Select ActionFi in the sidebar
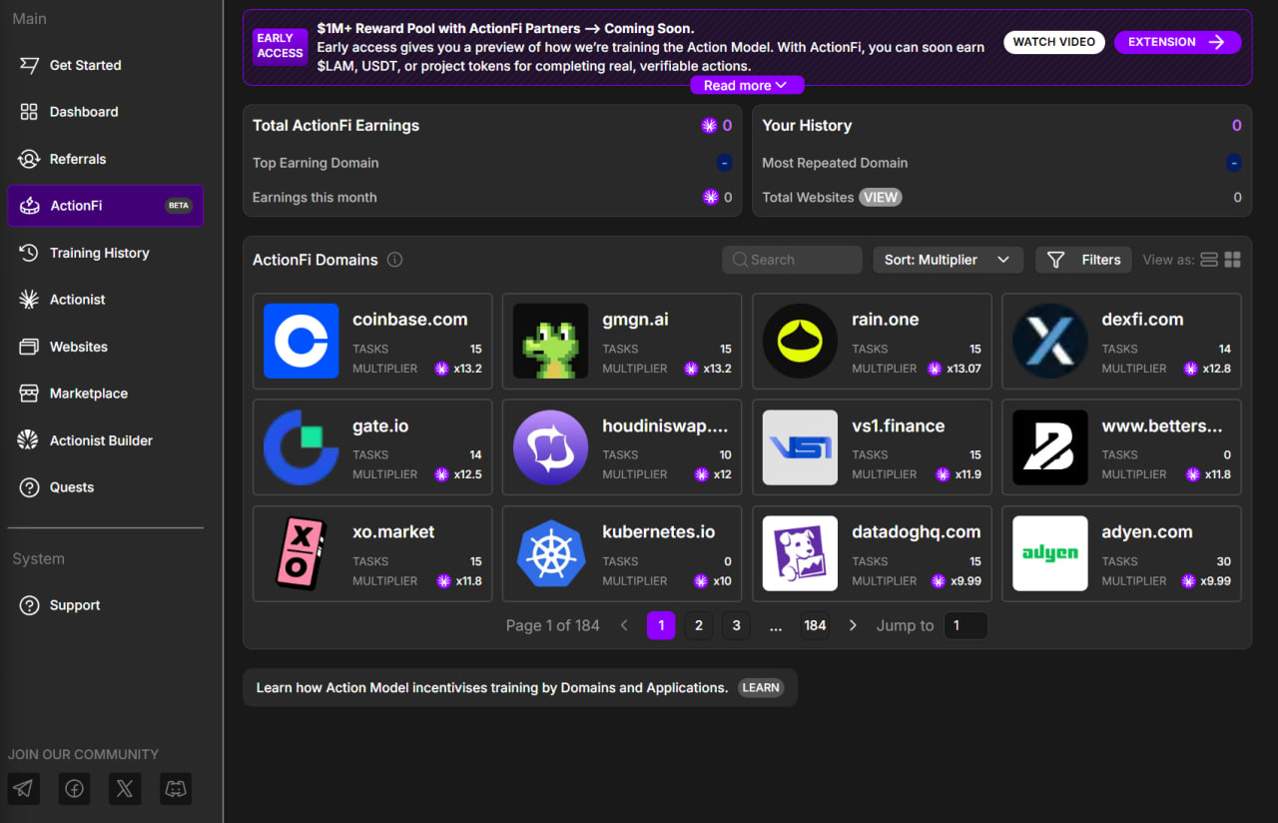Screen dimensions: 1278x823 coord(105,206)
